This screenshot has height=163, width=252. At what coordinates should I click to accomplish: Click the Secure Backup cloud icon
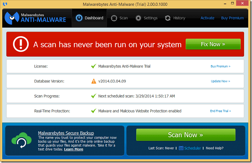pyautogui.click(x=22, y=140)
